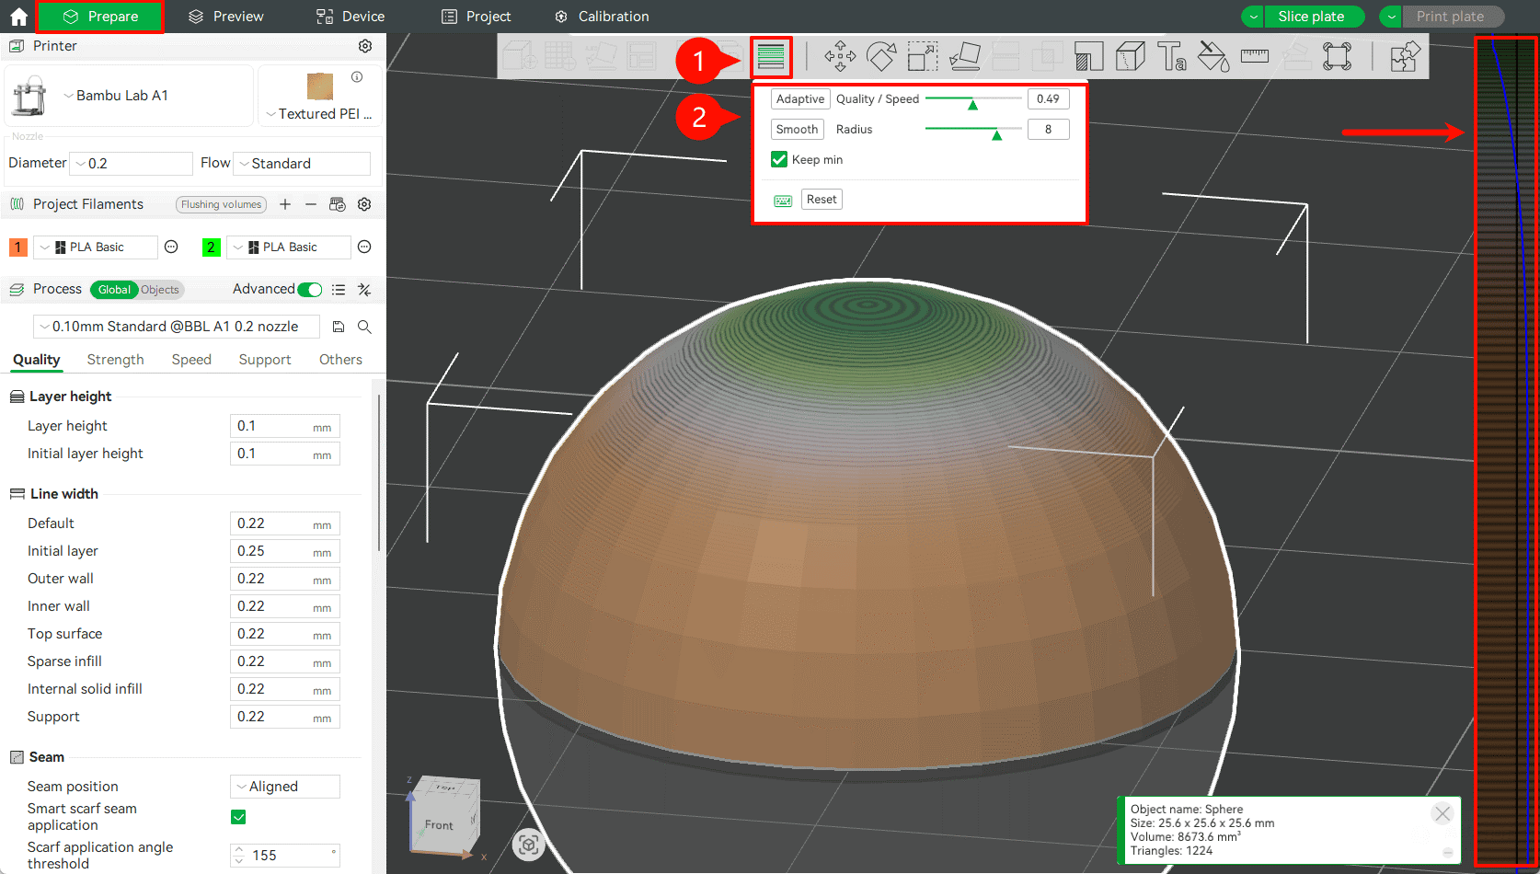The width and height of the screenshot is (1540, 874).
Task: Click the Slice plate button
Action: point(1311,17)
